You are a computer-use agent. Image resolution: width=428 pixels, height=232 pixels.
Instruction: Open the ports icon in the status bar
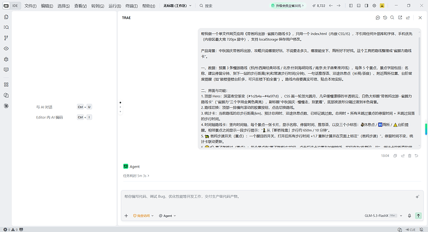click(21, 230)
